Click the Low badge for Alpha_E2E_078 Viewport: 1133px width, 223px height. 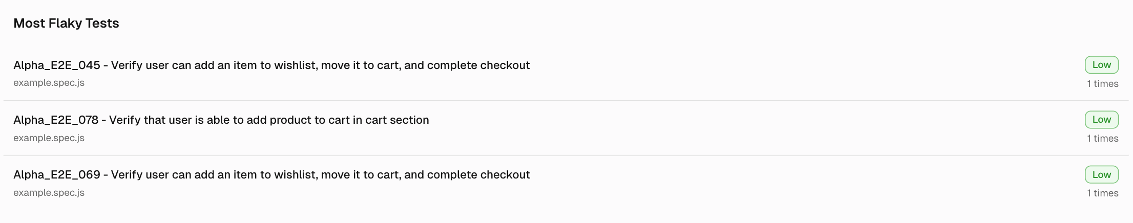click(1101, 120)
